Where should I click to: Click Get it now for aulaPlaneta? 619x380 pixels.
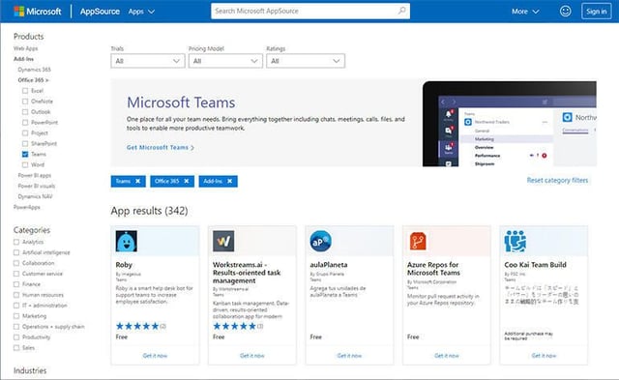click(x=349, y=356)
